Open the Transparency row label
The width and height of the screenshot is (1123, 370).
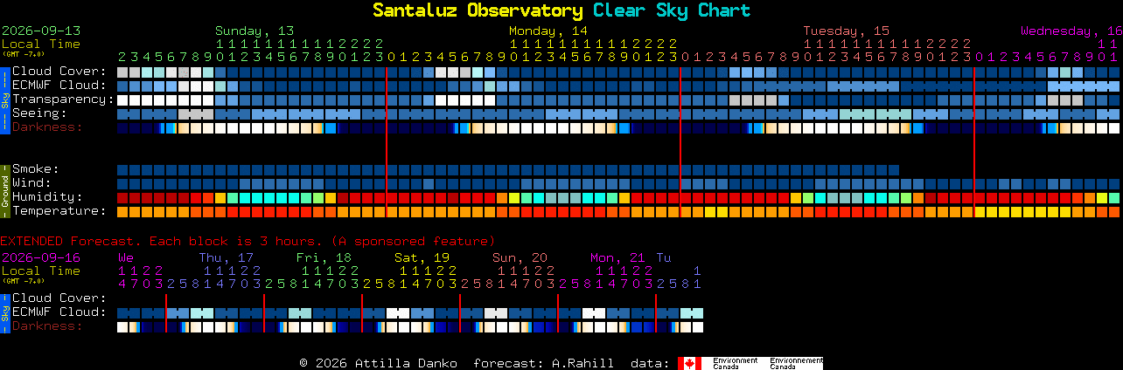pos(63,99)
